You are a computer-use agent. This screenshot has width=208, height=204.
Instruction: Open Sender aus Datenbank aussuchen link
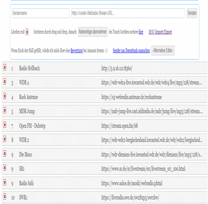pos(131,51)
